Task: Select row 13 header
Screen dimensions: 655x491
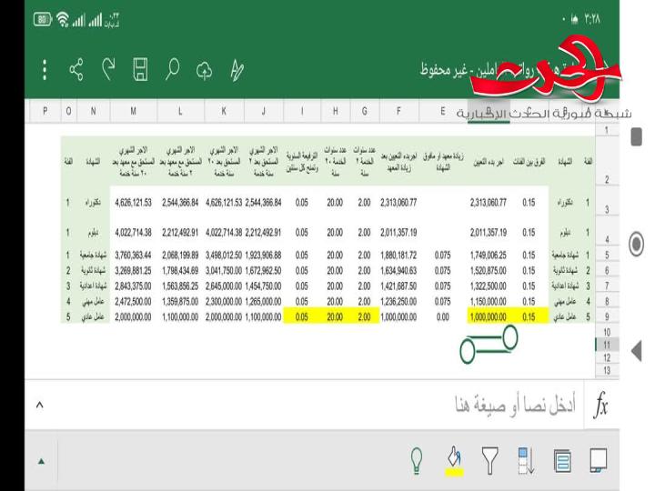Action: pos(607,370)
